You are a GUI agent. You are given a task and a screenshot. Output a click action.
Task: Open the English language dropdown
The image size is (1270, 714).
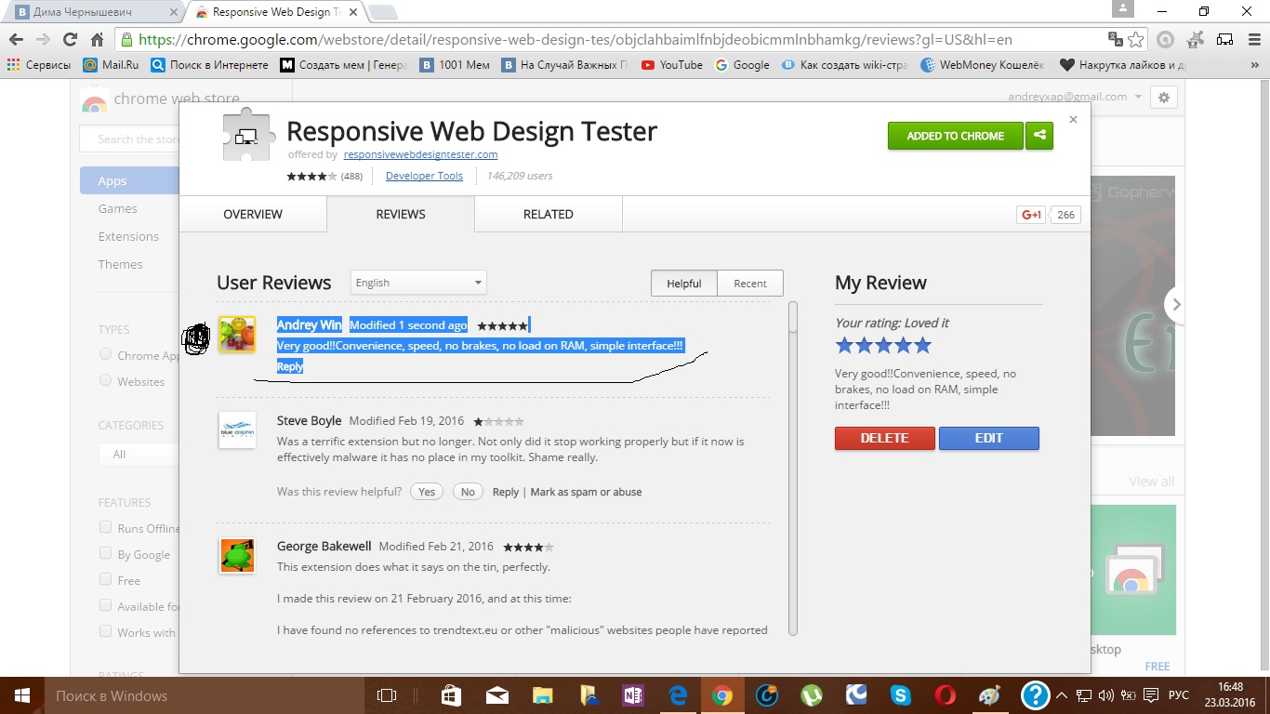pyautogui.click(x=418, y=283)
